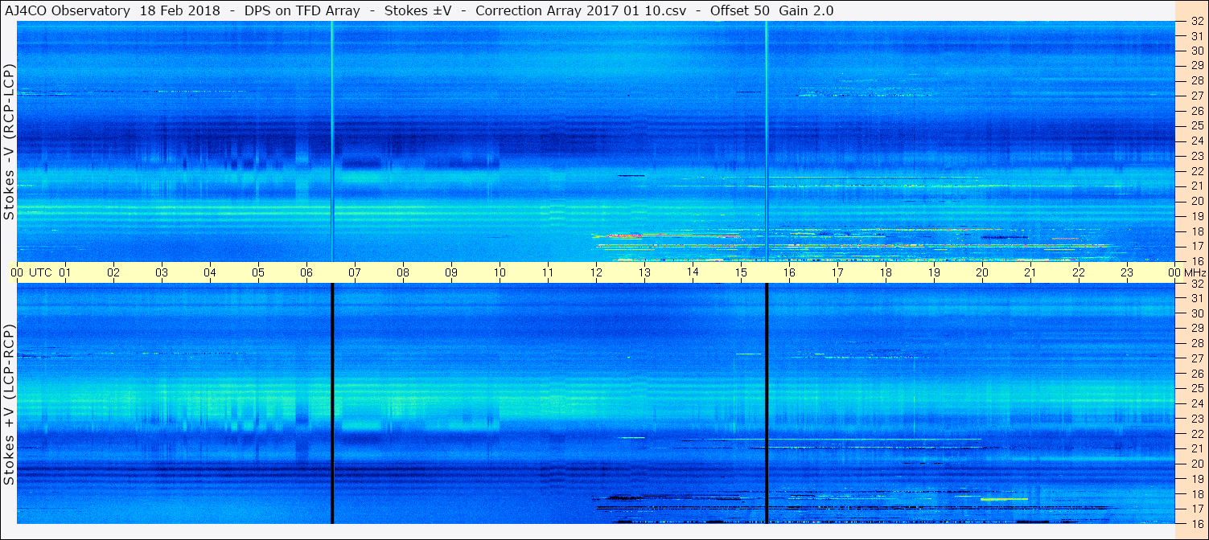Select hour label 11 on the UTC axis

coord(548,272)
